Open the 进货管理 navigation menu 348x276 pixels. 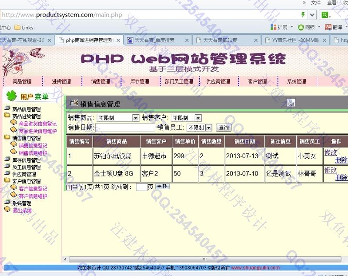[x=61, y=81]
